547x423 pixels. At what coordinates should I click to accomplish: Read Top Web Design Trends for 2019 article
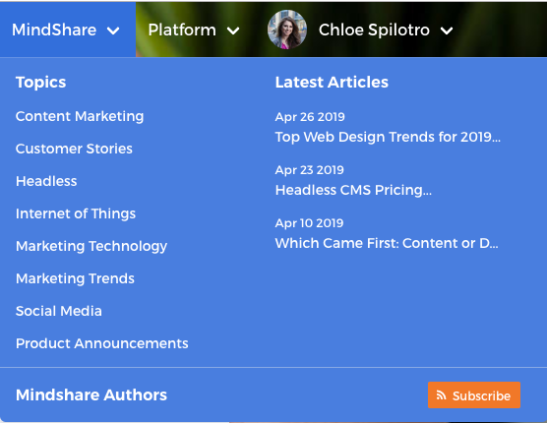[x=388, y=137]
